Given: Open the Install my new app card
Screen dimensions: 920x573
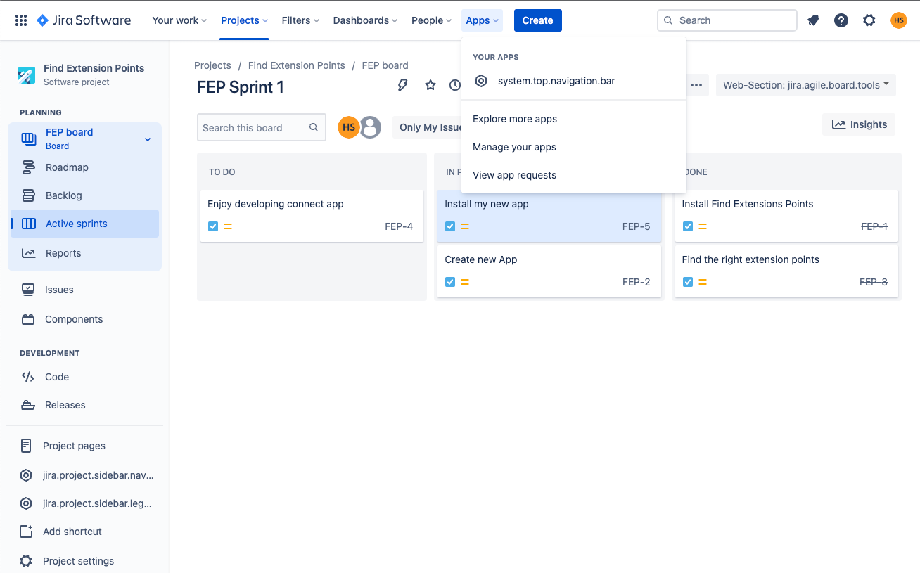Looking at the screenshot, I should point(549,216).
